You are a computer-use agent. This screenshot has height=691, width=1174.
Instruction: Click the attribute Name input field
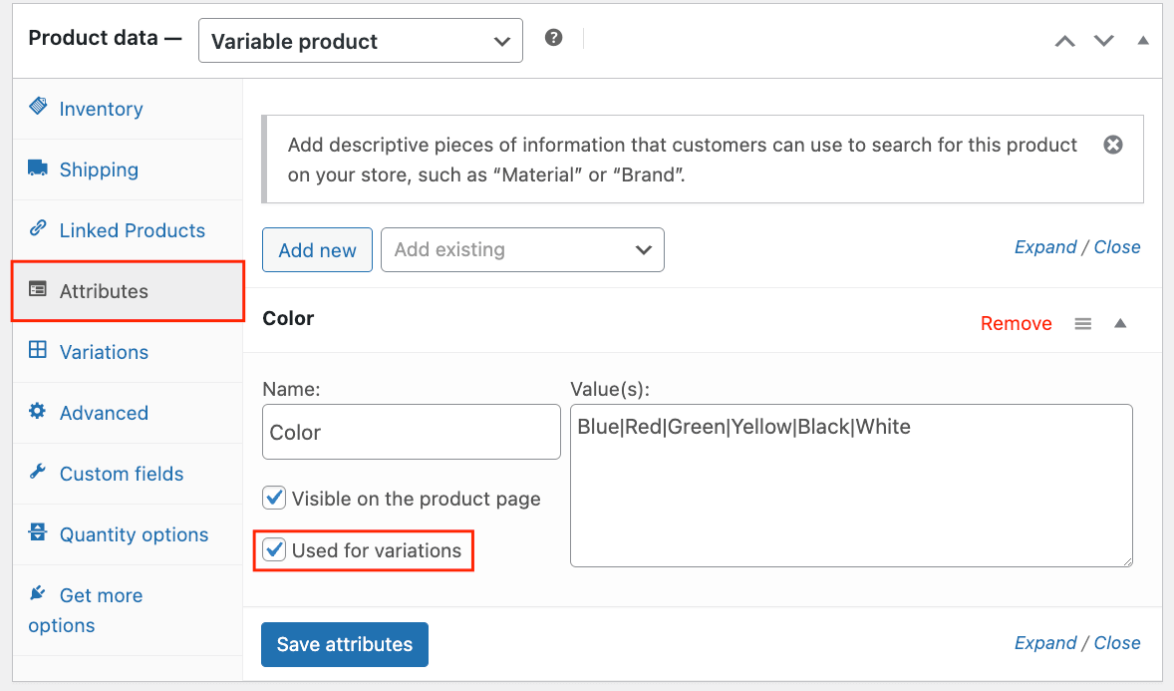pos(411,432)
